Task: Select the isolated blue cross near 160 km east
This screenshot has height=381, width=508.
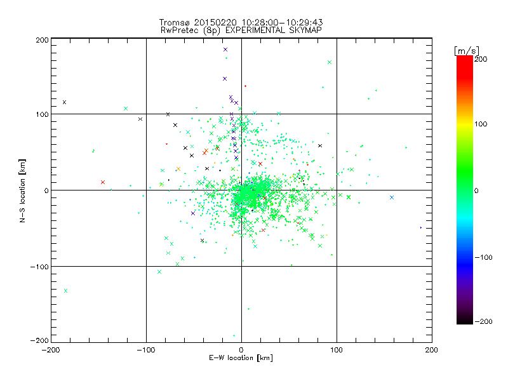Action: 392,197
